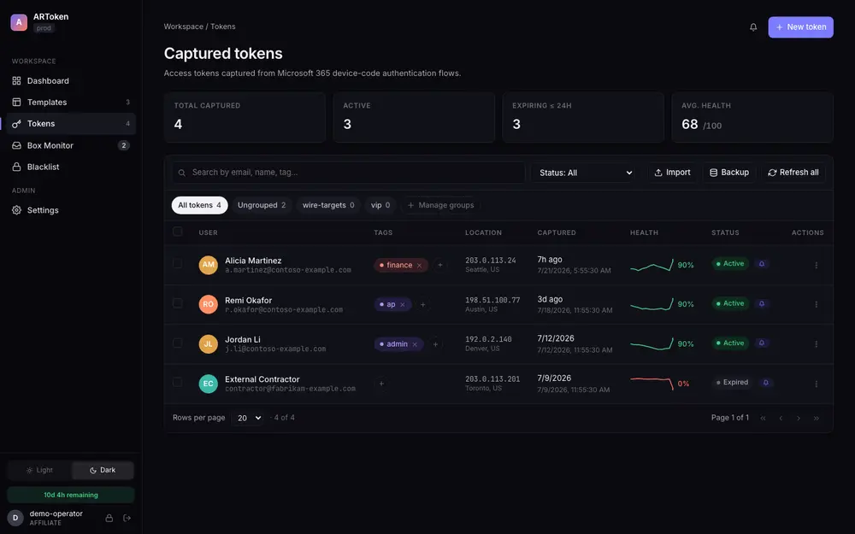Screen dimensions: 855x534
Task: Open Dashboard in the sidebar
Action: tap(71, 80)
